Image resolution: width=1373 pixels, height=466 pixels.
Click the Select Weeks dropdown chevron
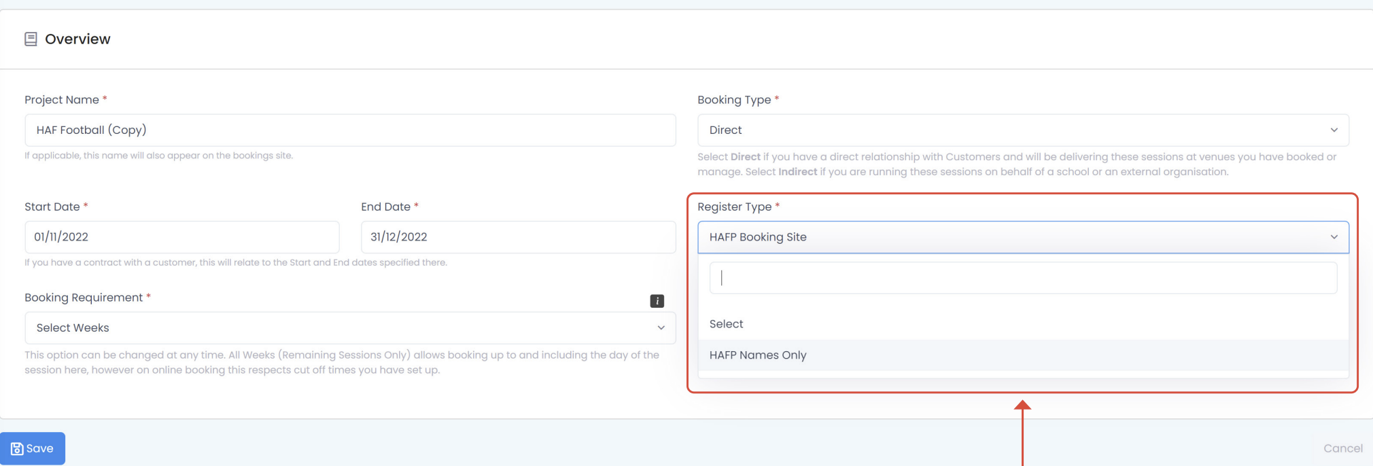661,328
